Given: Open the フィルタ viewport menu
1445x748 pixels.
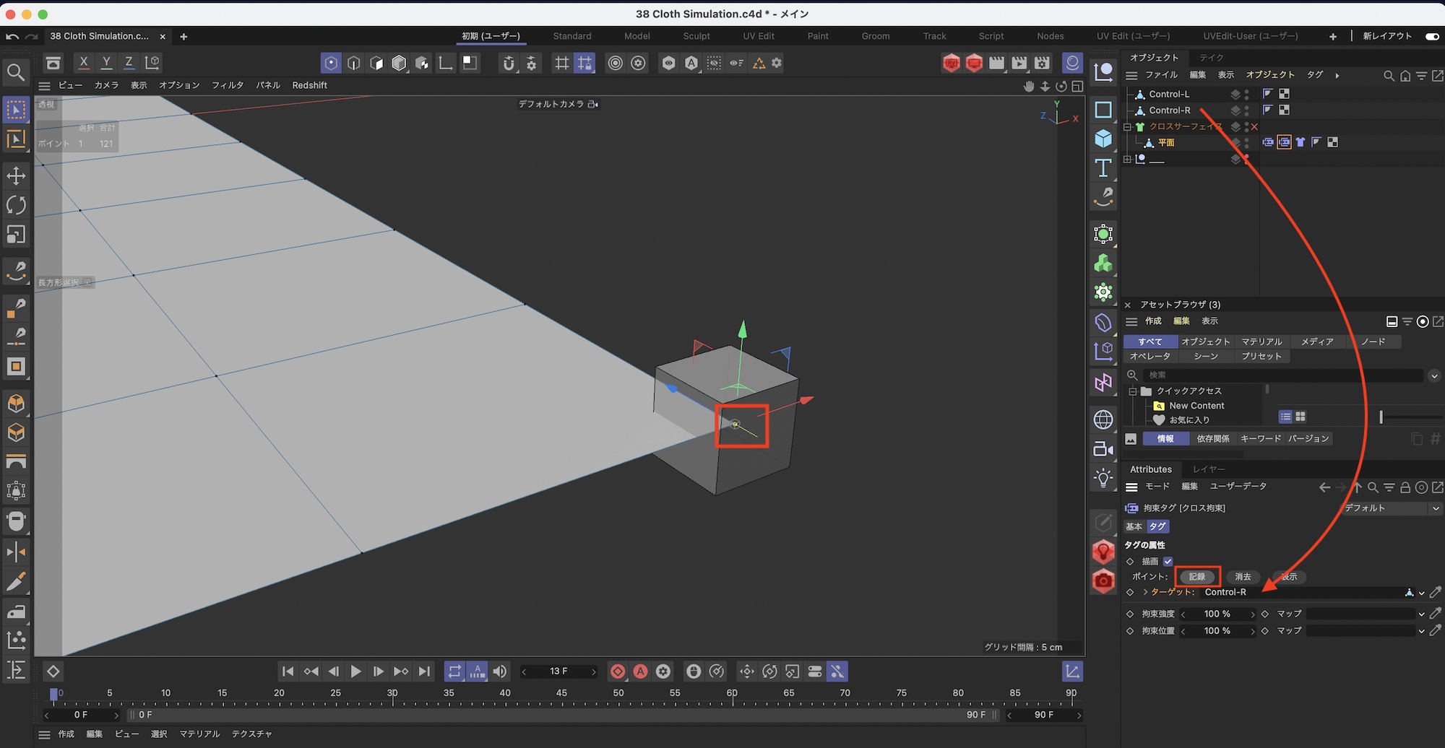Looking at the screenshot, I should [227, 85].
